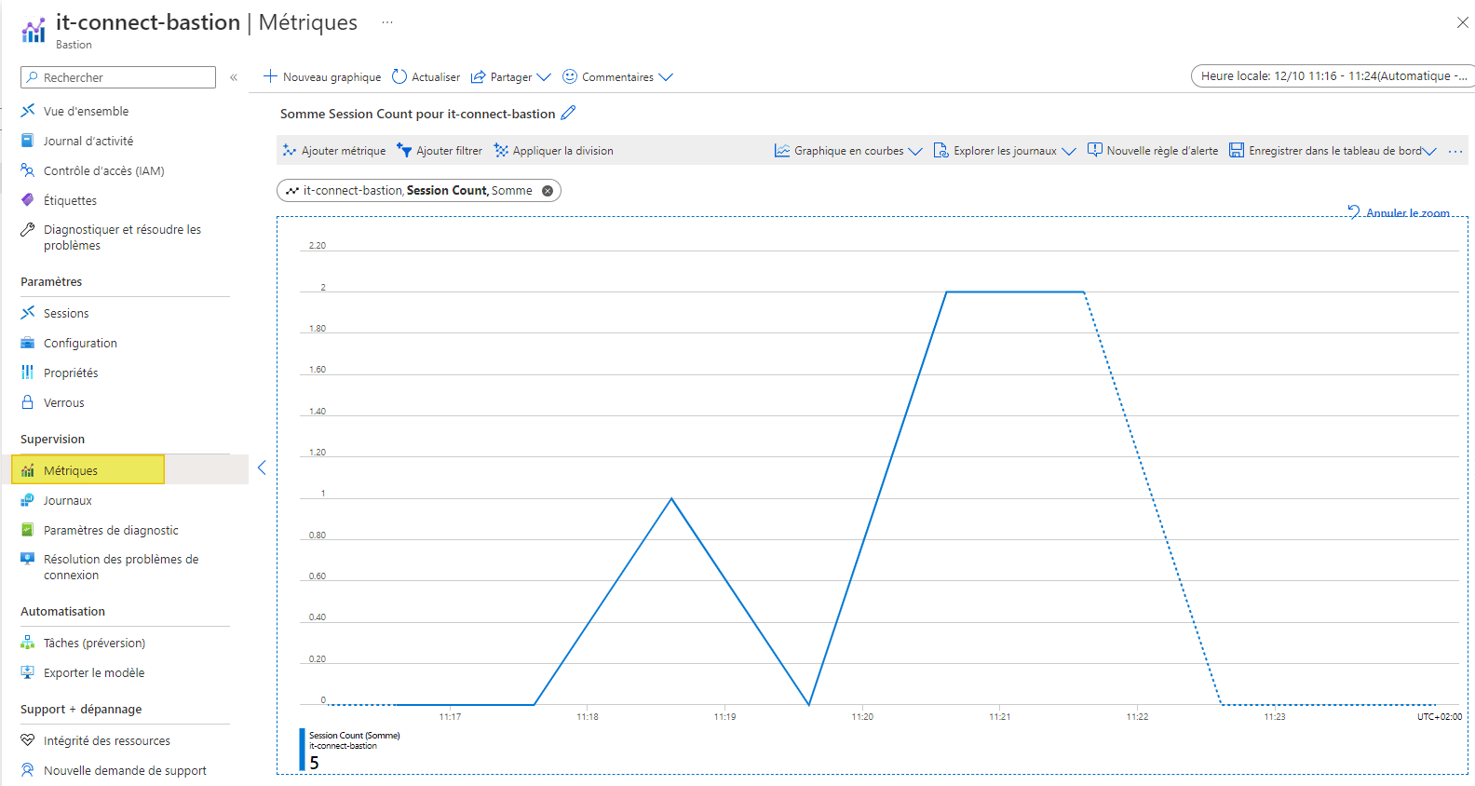Click the pencil icon to edit chart title
This screenshot has height=786, width=1475.
(568, 113)
